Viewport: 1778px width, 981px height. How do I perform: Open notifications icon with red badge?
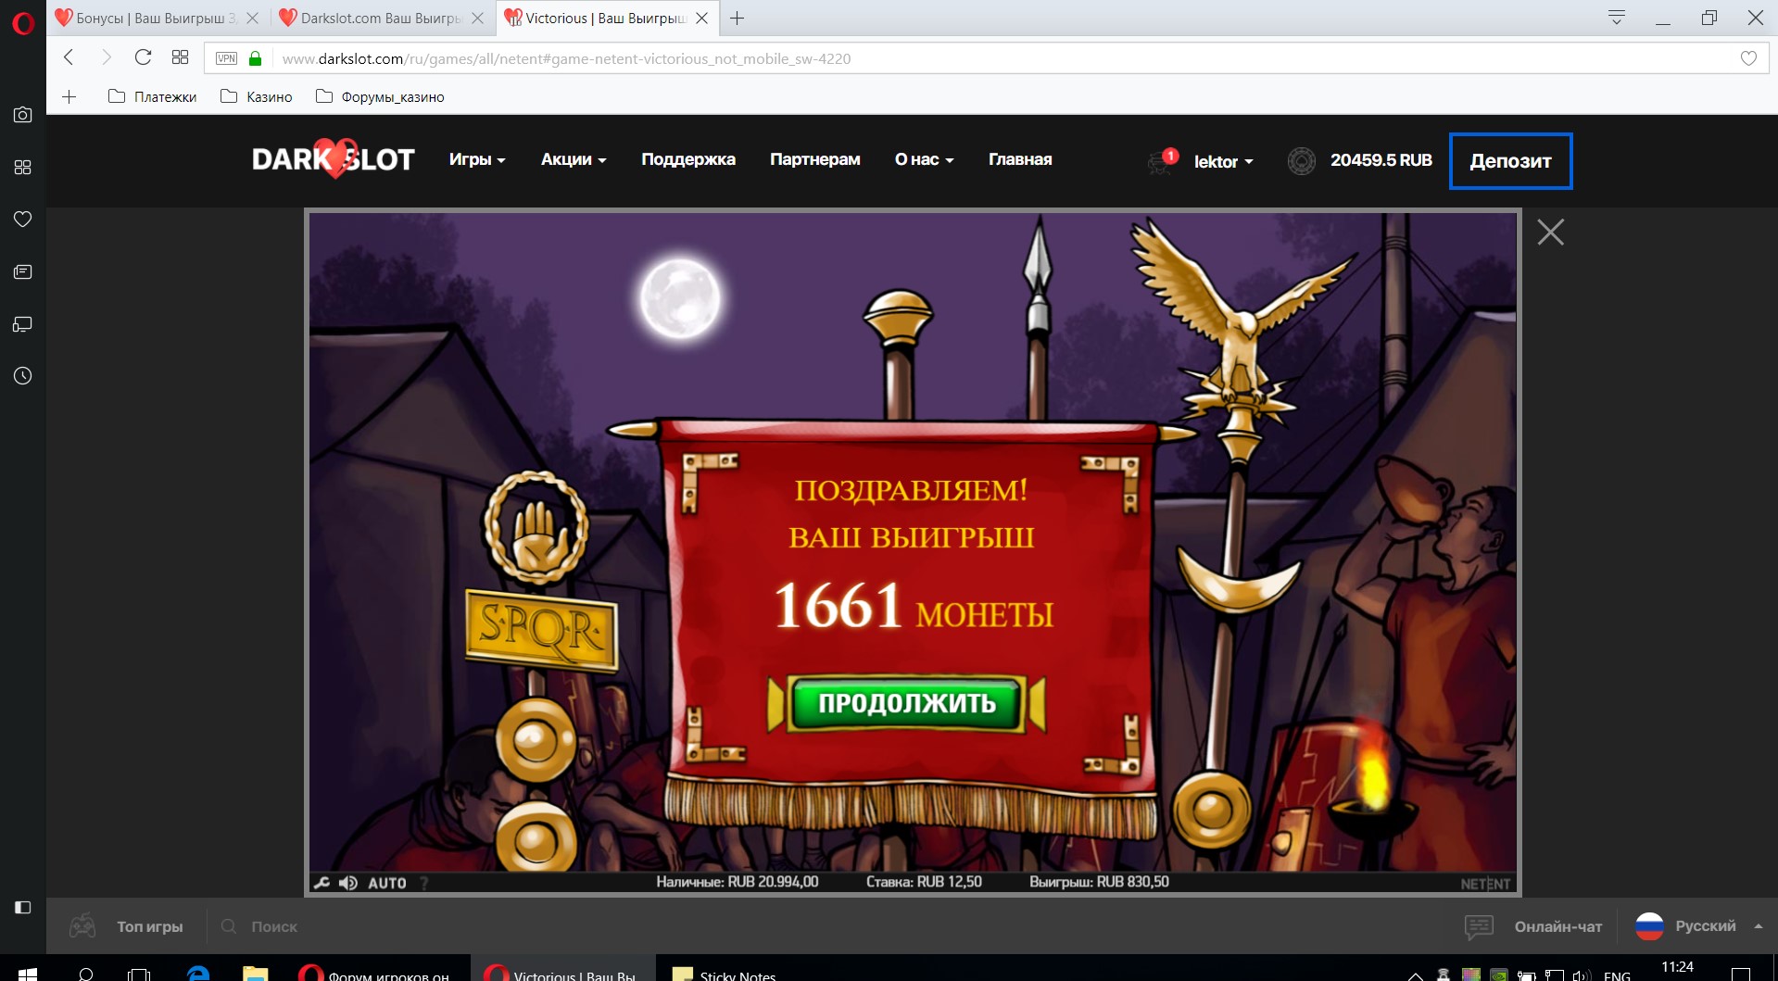(x=1162, y=161)
